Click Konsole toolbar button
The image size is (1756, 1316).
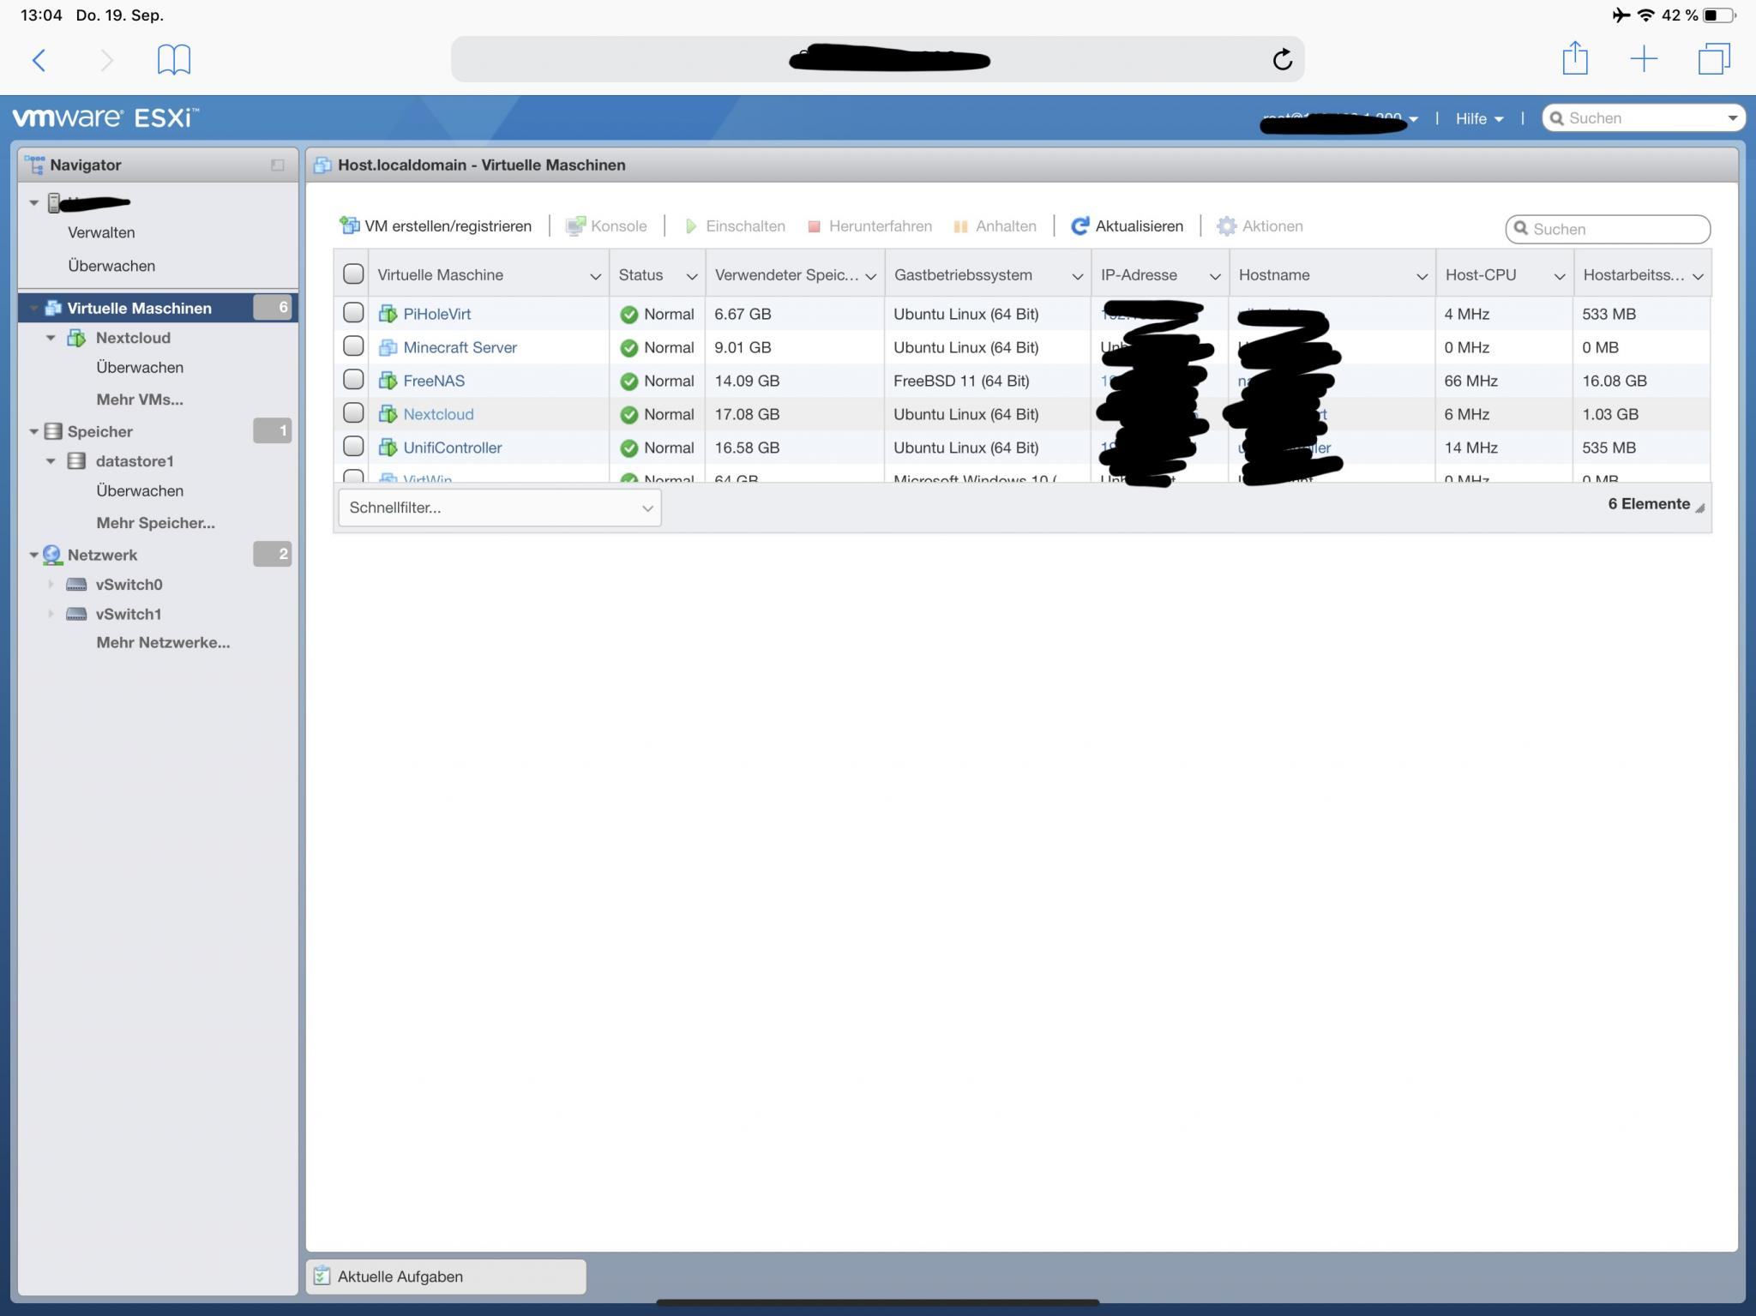605,225
